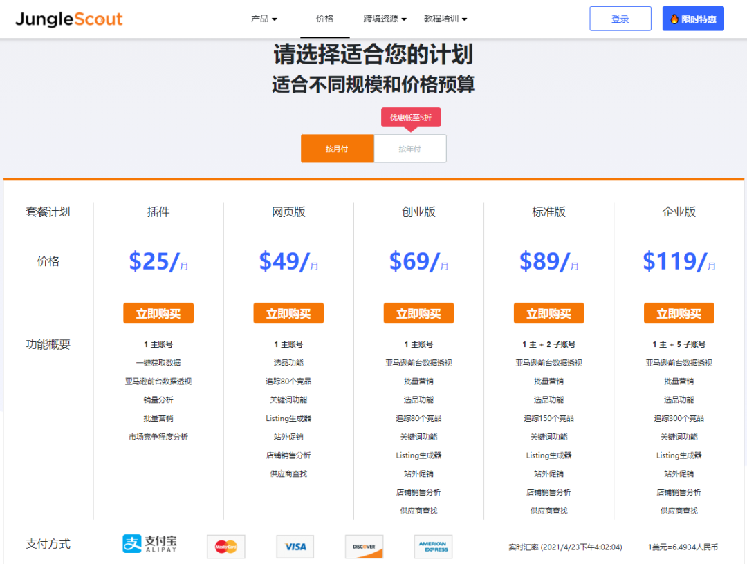Click 立即购买 under the 插件 plan
The width and height of the screenshot is (747, 564).
click(x=158, y=313)
